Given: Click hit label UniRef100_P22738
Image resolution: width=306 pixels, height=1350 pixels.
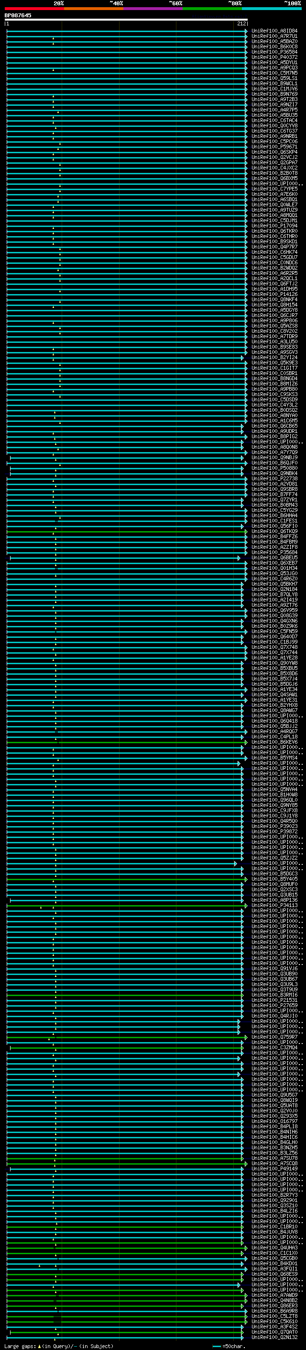Looking at the screenshot, I should (x=274, y=478).
